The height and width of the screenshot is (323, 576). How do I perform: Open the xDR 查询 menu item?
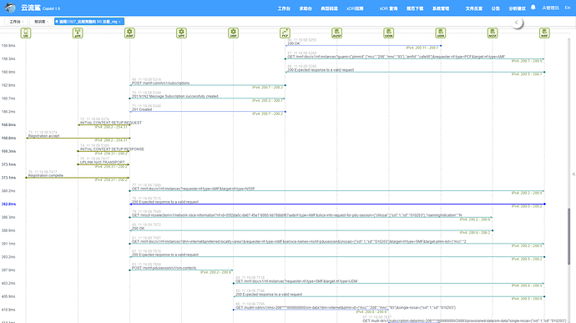pos(389,8)
